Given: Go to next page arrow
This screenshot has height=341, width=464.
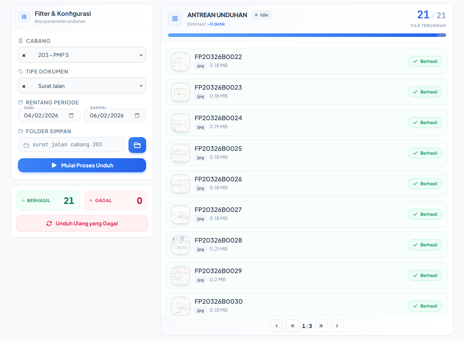Looking at the screenshot, I should (337, 326).
